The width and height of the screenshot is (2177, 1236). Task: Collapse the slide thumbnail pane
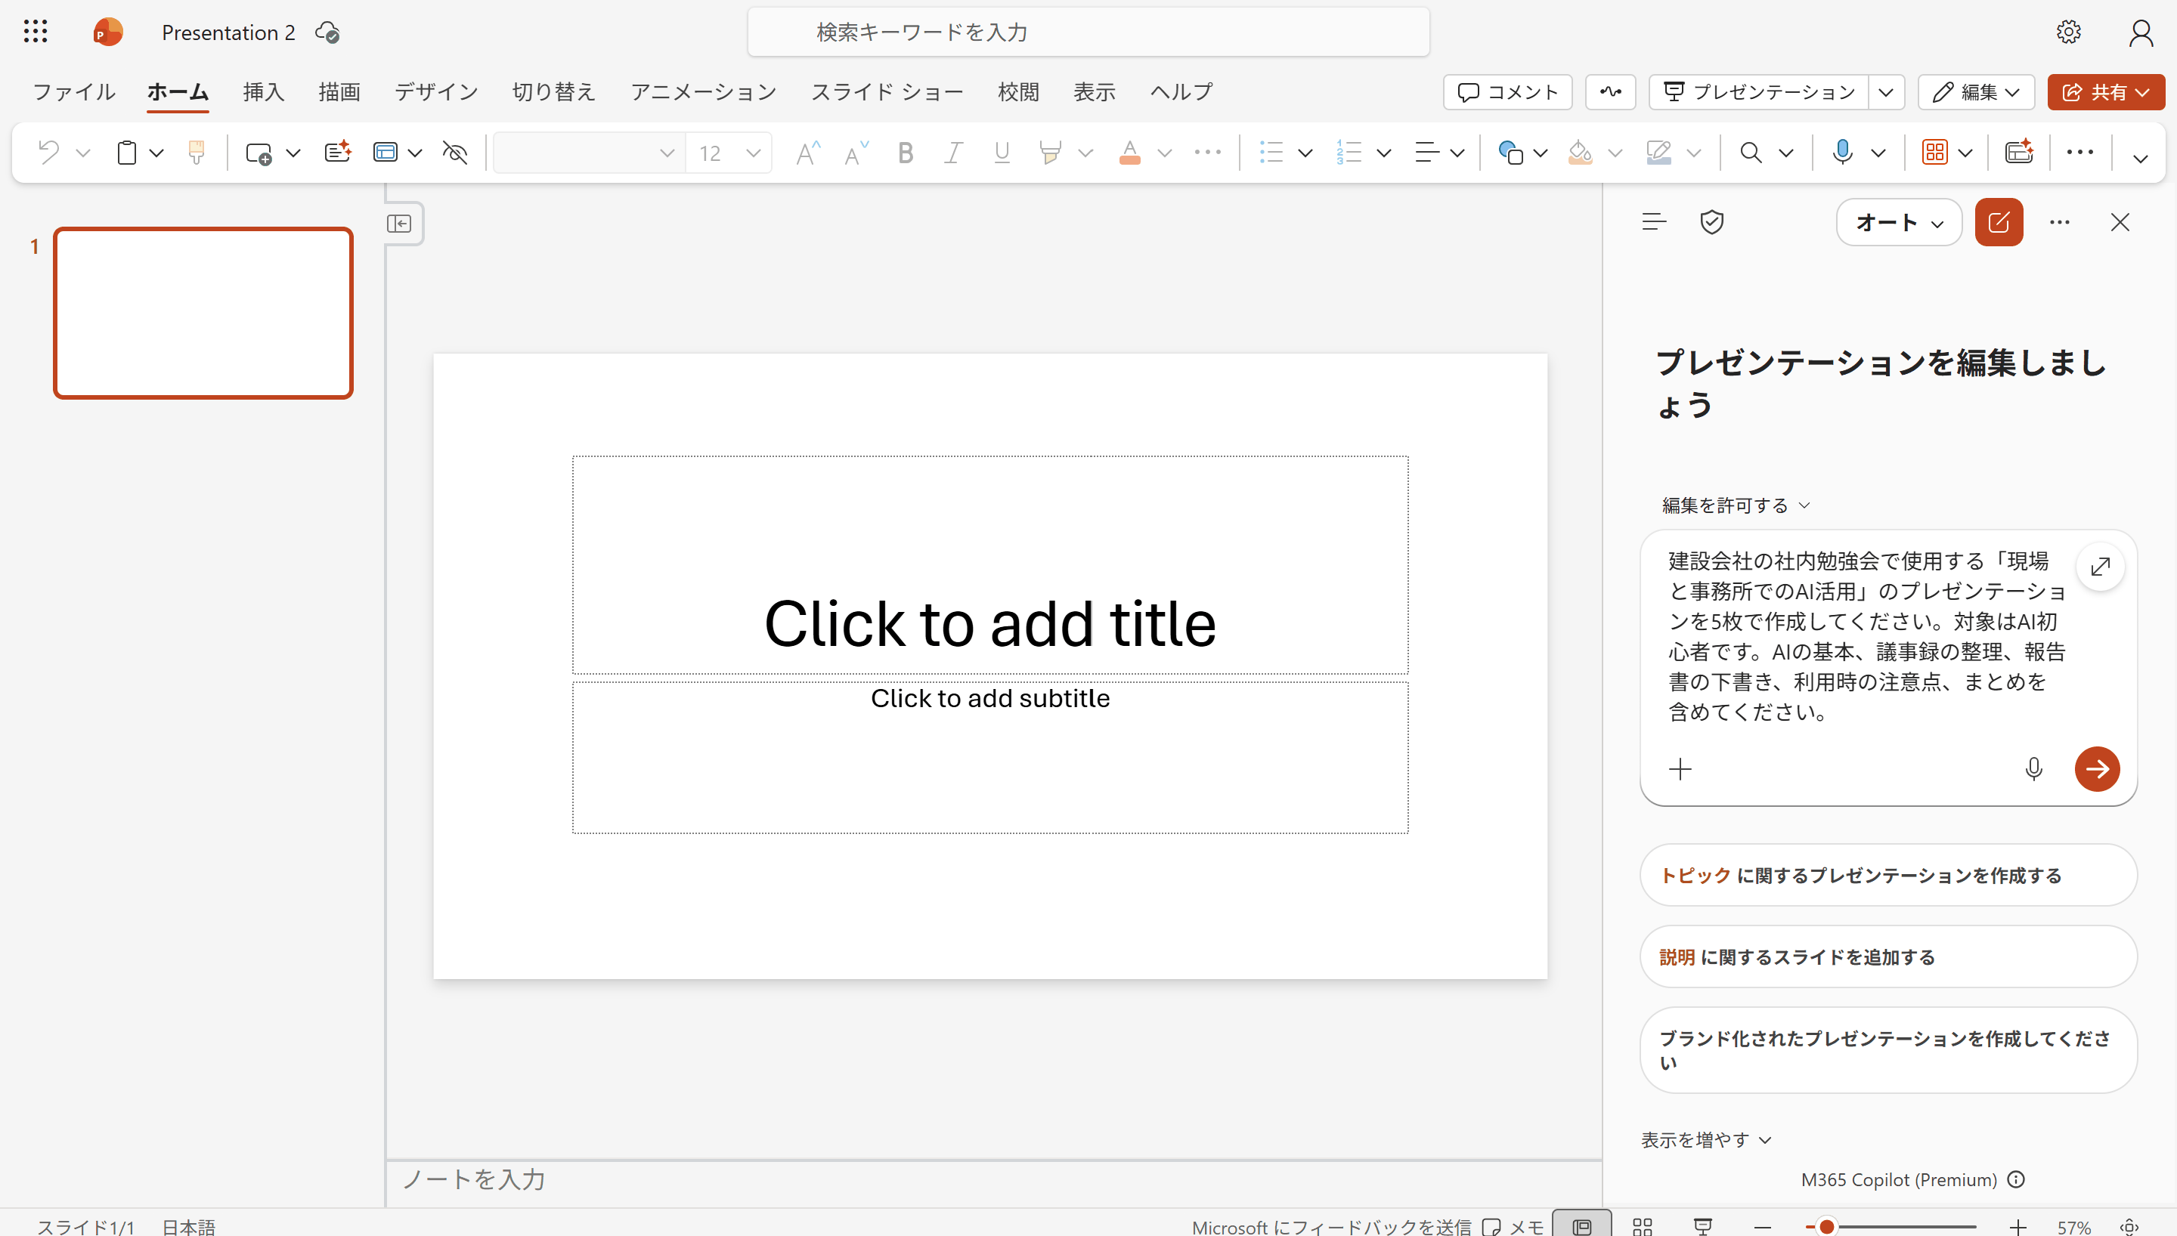click(399, 224)
